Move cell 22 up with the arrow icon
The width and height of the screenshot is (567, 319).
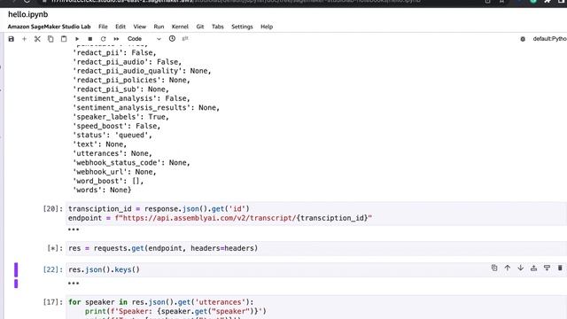[508, 268]
